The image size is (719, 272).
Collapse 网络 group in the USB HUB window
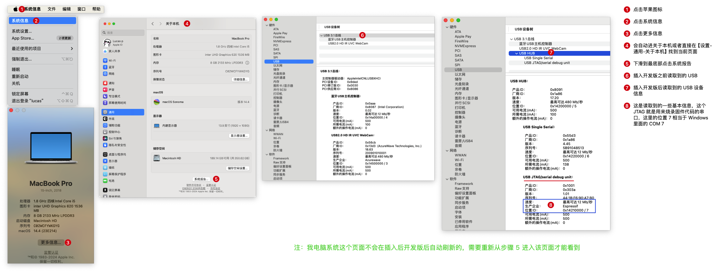(x=447, y=151)
